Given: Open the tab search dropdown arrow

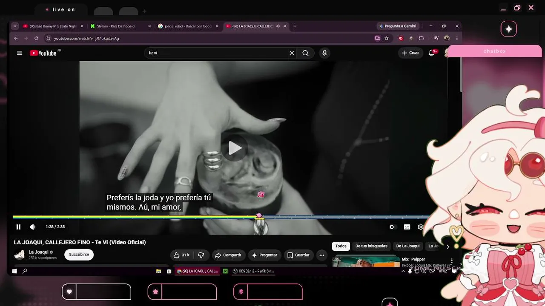Looking at the screenshot, I should pyautogui.click(x=15, y=26).
